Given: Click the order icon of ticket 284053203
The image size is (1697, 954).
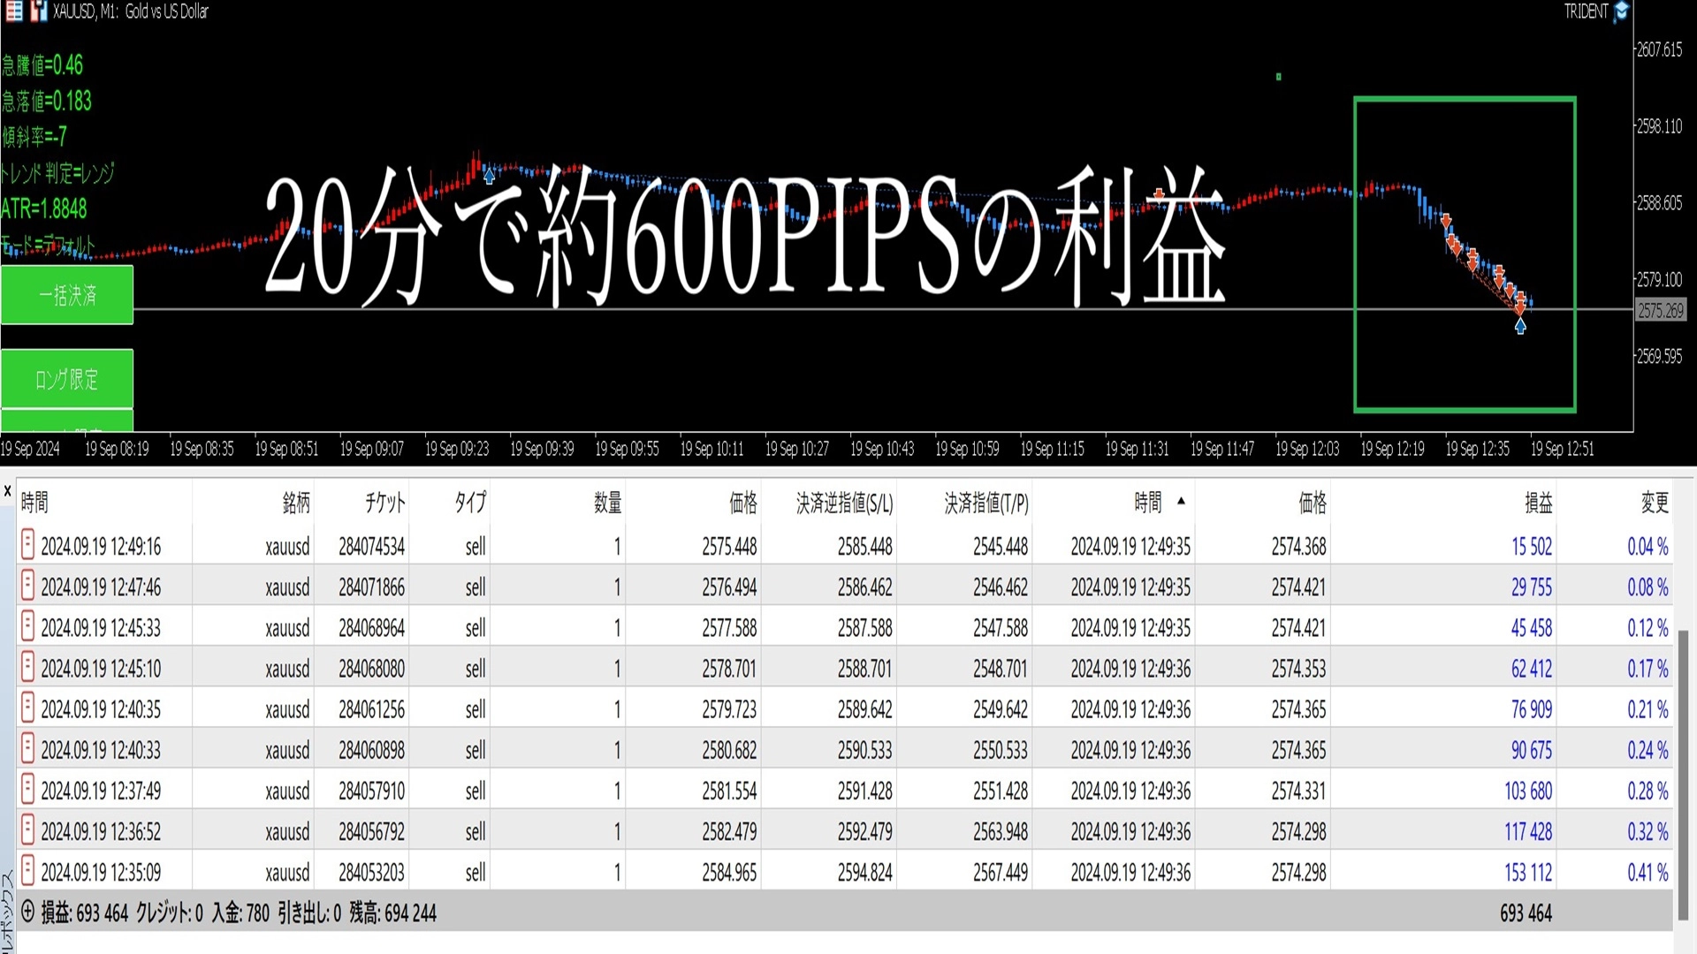Looking at the screenshot, I should [27, 871].
